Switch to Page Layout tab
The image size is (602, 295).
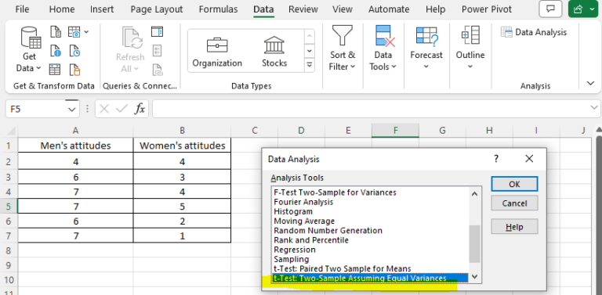coord(157,9)
